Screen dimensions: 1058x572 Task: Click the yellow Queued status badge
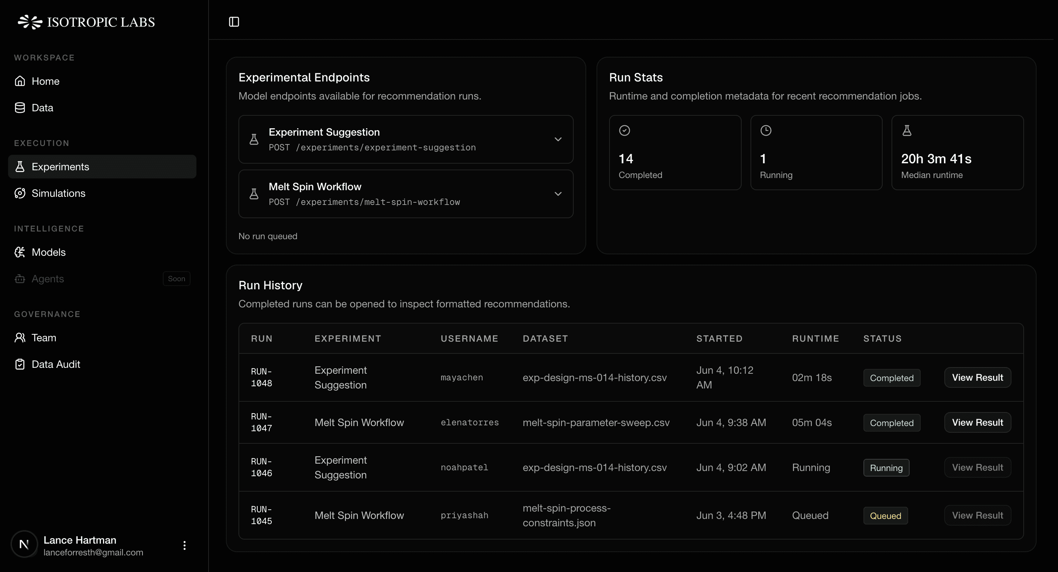pos(886,516)
